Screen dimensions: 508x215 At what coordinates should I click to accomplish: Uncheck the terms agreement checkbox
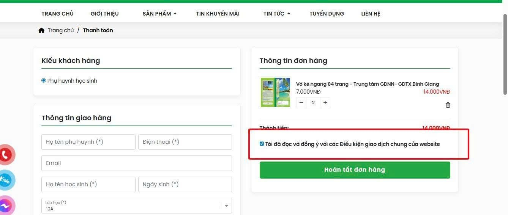coord(262,144)
